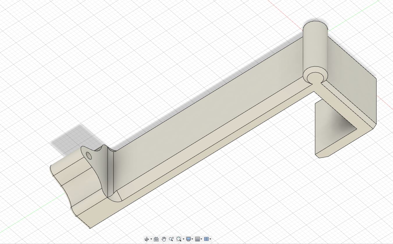Activate the Look At tool
The image size is (393, 244).
pyautogui.click(x=156, y=239)
